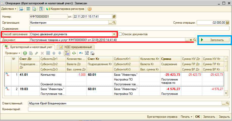Click the Счет Дт column header
The height and width of the screenshot is (121, 232).
29,59
